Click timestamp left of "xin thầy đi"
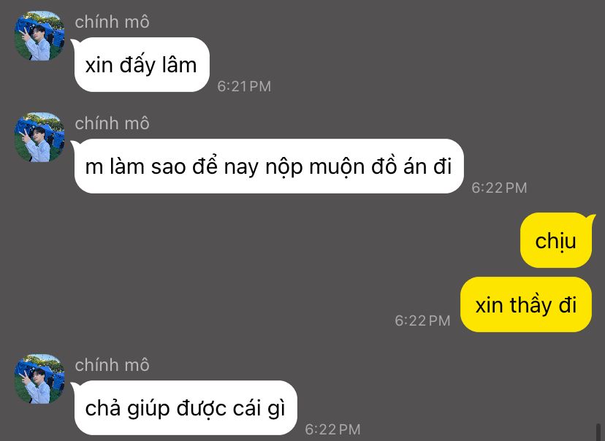This screenshot has height=441, width=605. click(x=422, y=321)
